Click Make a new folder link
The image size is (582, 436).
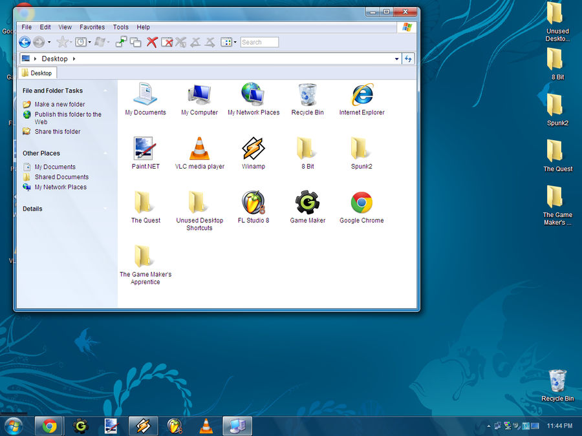pyautogui.click(x=59, y=105)
